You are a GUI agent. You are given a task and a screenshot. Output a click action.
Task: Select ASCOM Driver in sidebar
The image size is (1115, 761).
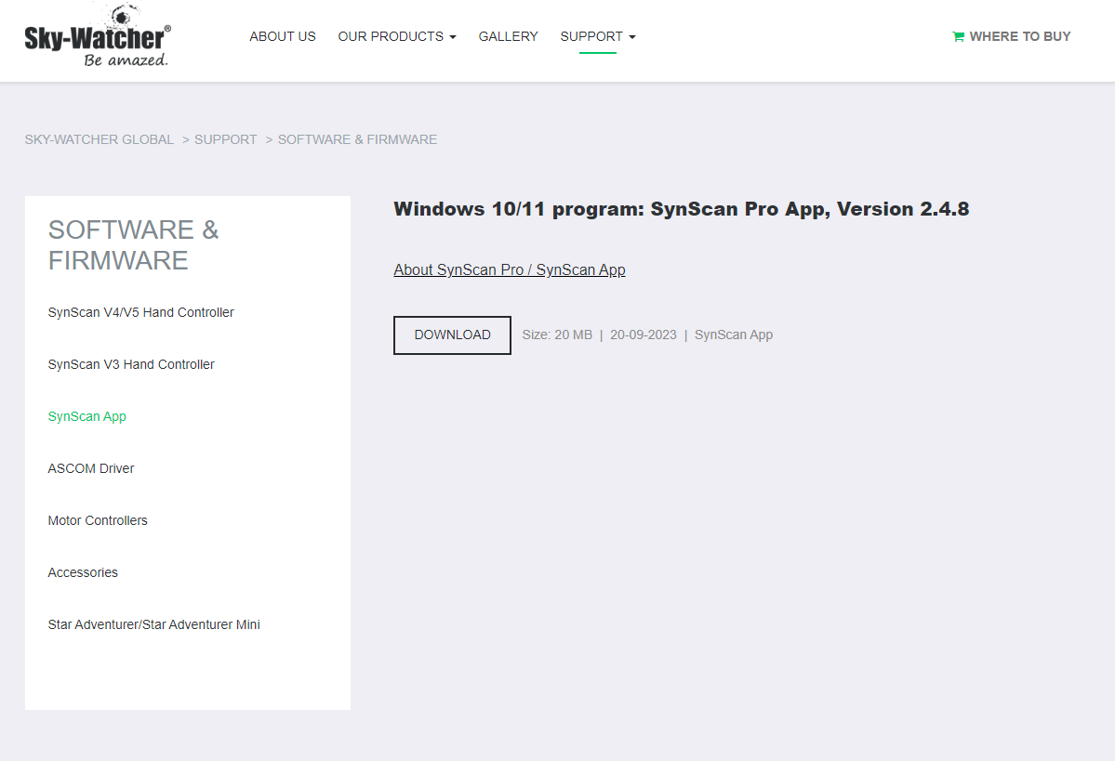pos(91,468)
